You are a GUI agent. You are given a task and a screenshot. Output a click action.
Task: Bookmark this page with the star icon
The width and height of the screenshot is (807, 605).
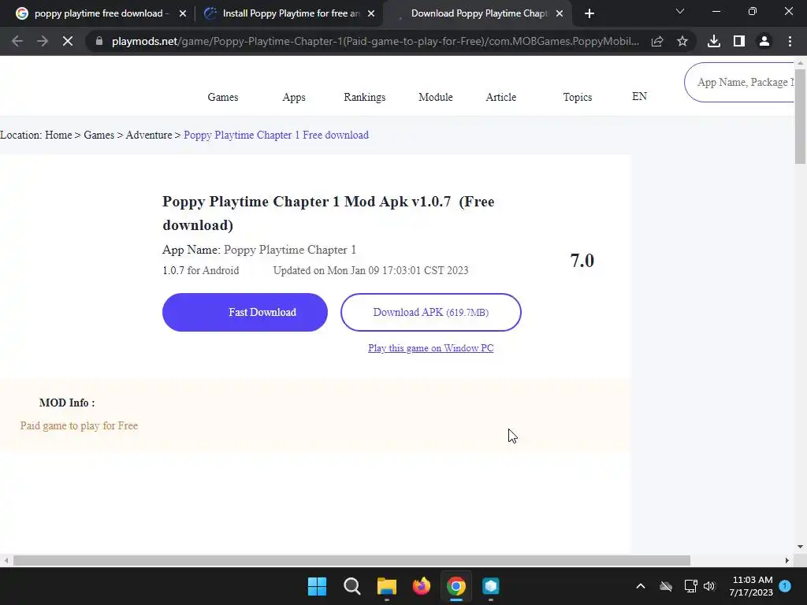tap(682, 41)
